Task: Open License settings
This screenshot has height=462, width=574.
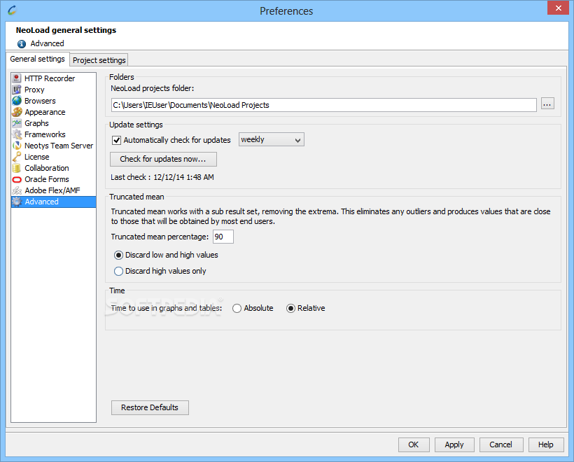Action: click(53, 157)
